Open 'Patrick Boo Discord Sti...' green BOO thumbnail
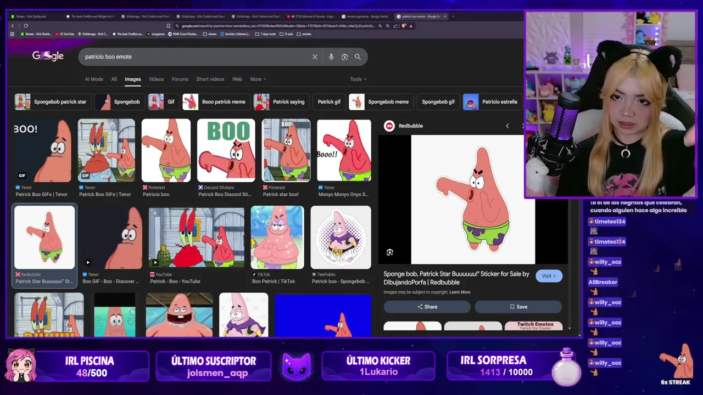 click(226, 150)
